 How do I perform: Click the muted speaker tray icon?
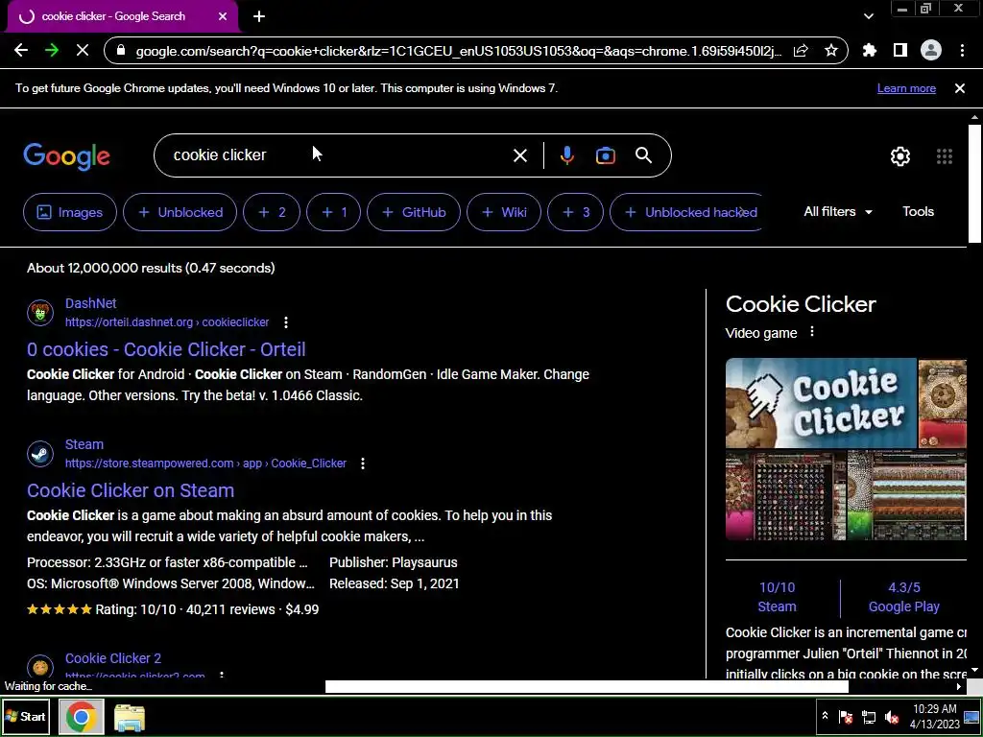pos(892,717)
